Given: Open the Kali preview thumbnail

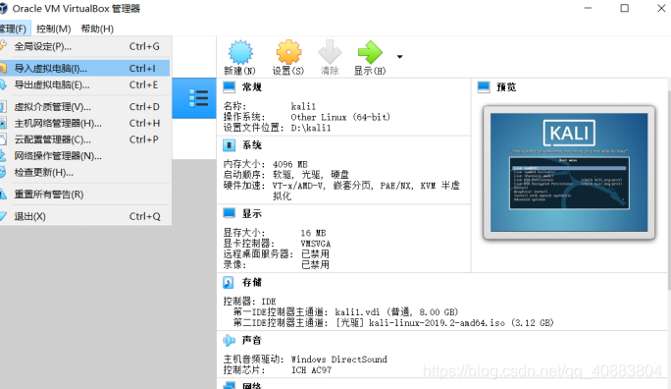Looking at the screenshot, I should (569, 172).
